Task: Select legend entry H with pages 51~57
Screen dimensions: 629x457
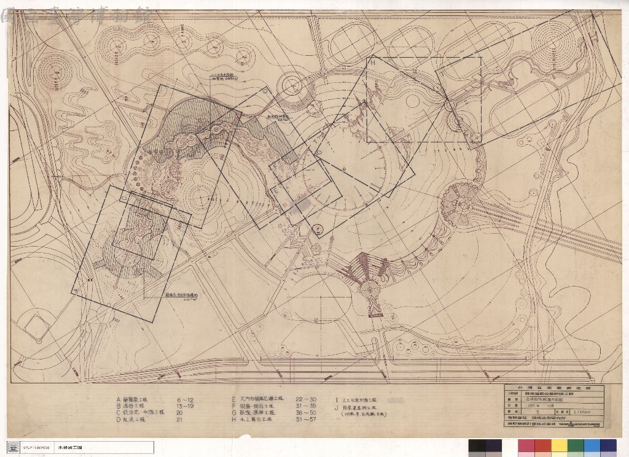Action: coord(273,420)
